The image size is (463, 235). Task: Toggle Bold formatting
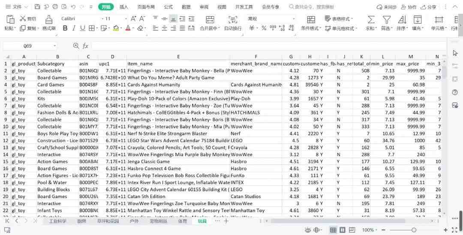(x=65, y=28)
